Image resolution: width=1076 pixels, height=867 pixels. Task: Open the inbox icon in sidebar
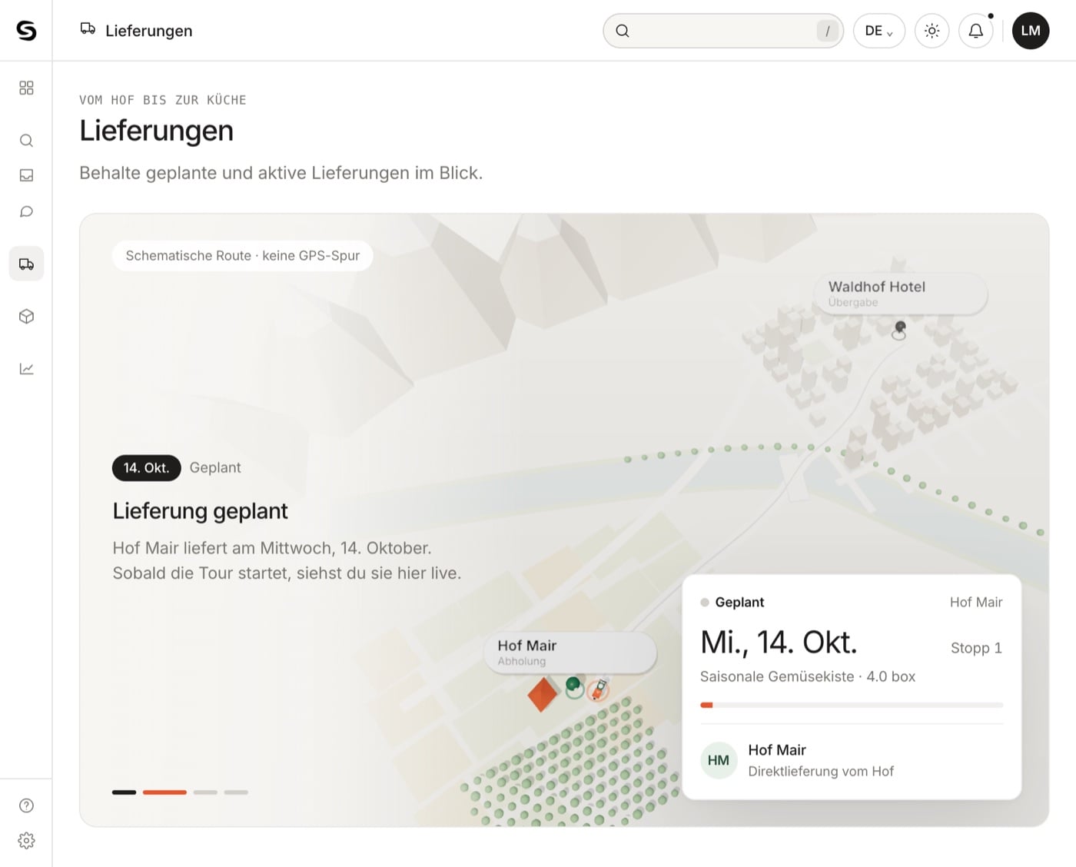(26, 175)
